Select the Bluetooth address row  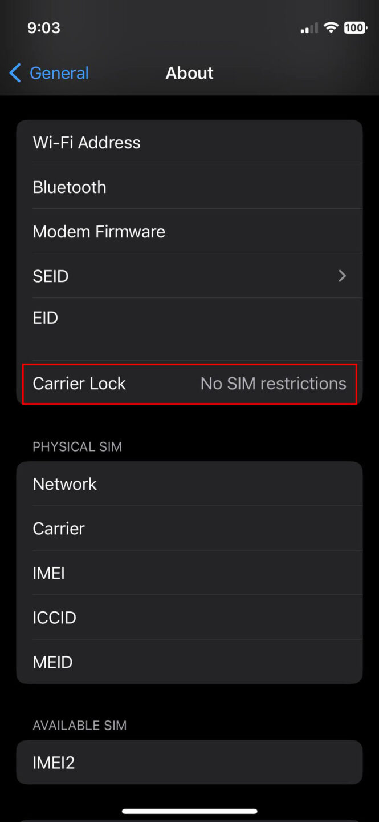(x=189, y=187)
